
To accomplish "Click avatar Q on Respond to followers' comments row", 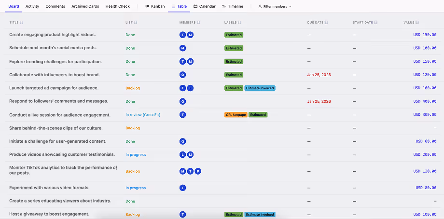I will [182, 101].
